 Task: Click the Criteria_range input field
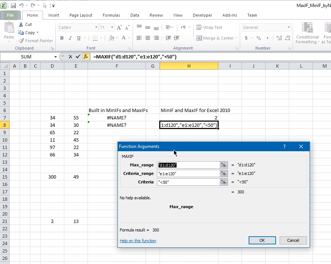(x=188, y=173)
